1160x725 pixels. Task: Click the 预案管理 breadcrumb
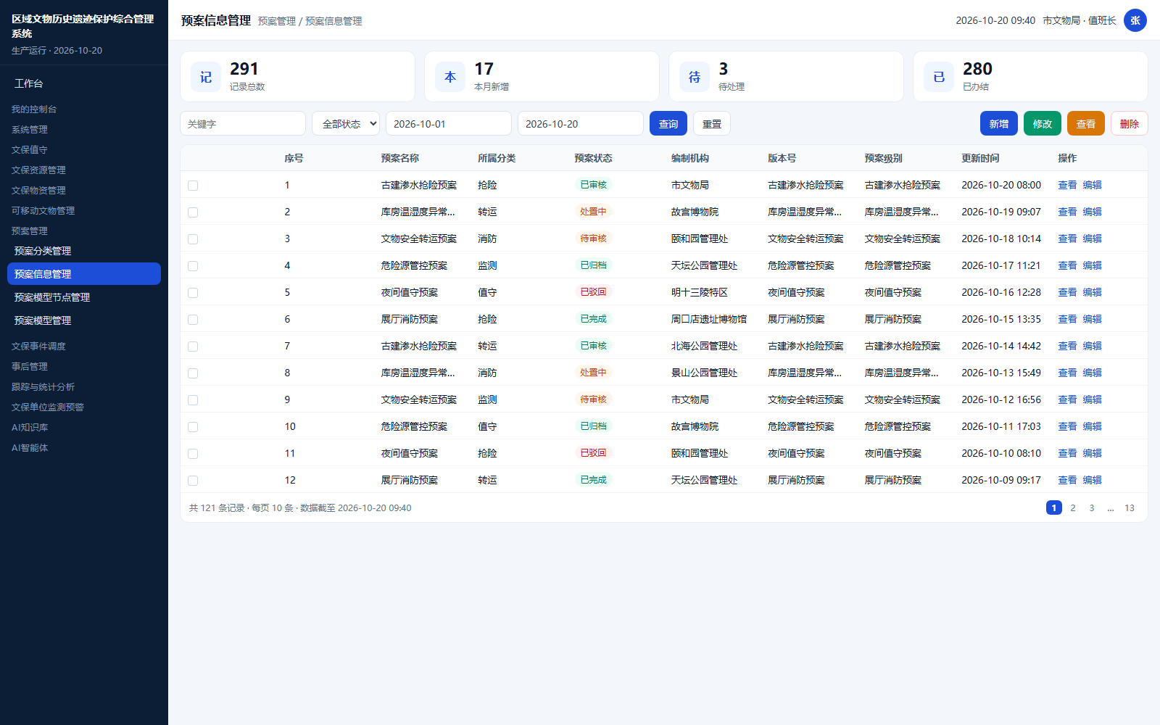[277, 21]
